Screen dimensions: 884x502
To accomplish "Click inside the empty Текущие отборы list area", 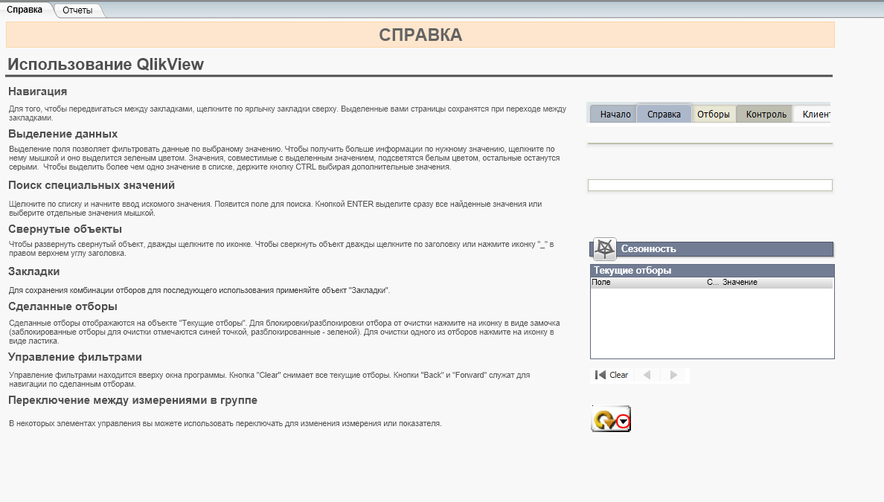I will [x=712, y=324].
